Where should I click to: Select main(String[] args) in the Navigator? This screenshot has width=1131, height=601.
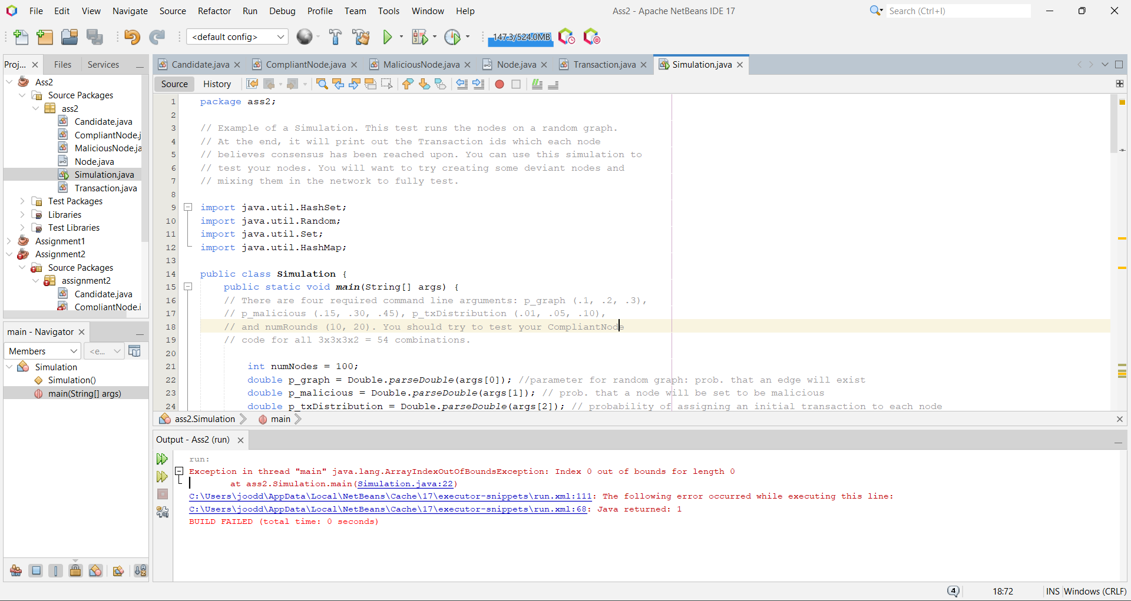(x=85, y=393)
